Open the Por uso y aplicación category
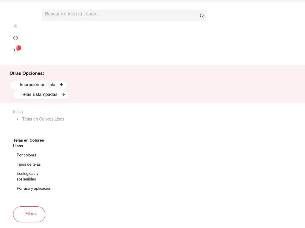This screenshot has width=305, height=228. [x=34, y=189]
